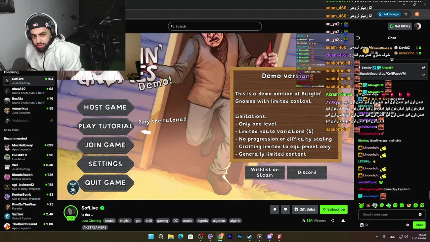Click the AKSTREAMERS tag
Viewport: 430px width, 242px height.
(x=95, y=228)
